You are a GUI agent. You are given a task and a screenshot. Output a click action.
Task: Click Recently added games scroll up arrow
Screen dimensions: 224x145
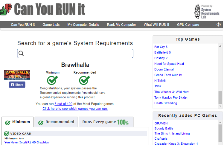[x=220, y=122]
